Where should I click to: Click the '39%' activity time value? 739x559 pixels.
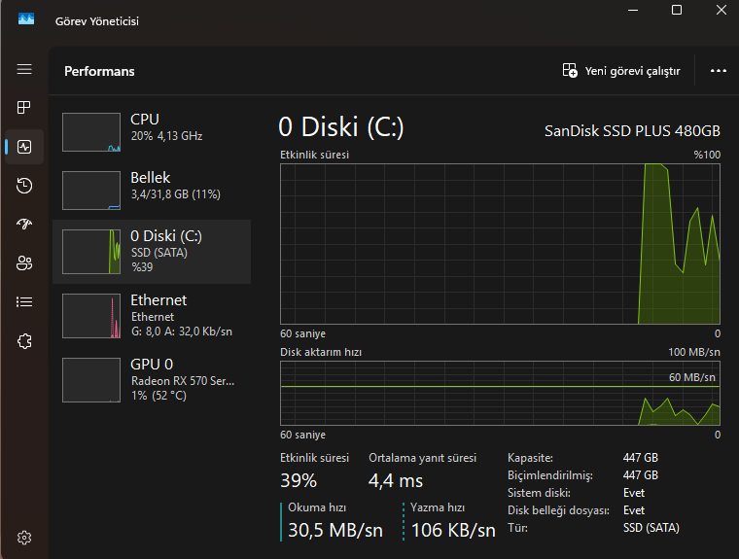coord(299,481)
